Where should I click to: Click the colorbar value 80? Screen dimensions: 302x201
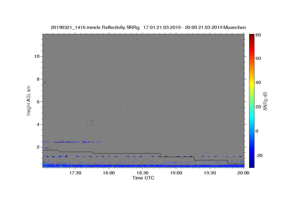258,35
